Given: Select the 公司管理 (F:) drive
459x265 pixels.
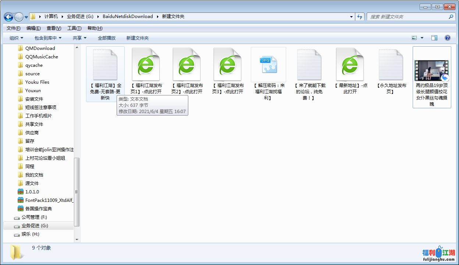Looking at the screenshot, I should tap(34, 217).
